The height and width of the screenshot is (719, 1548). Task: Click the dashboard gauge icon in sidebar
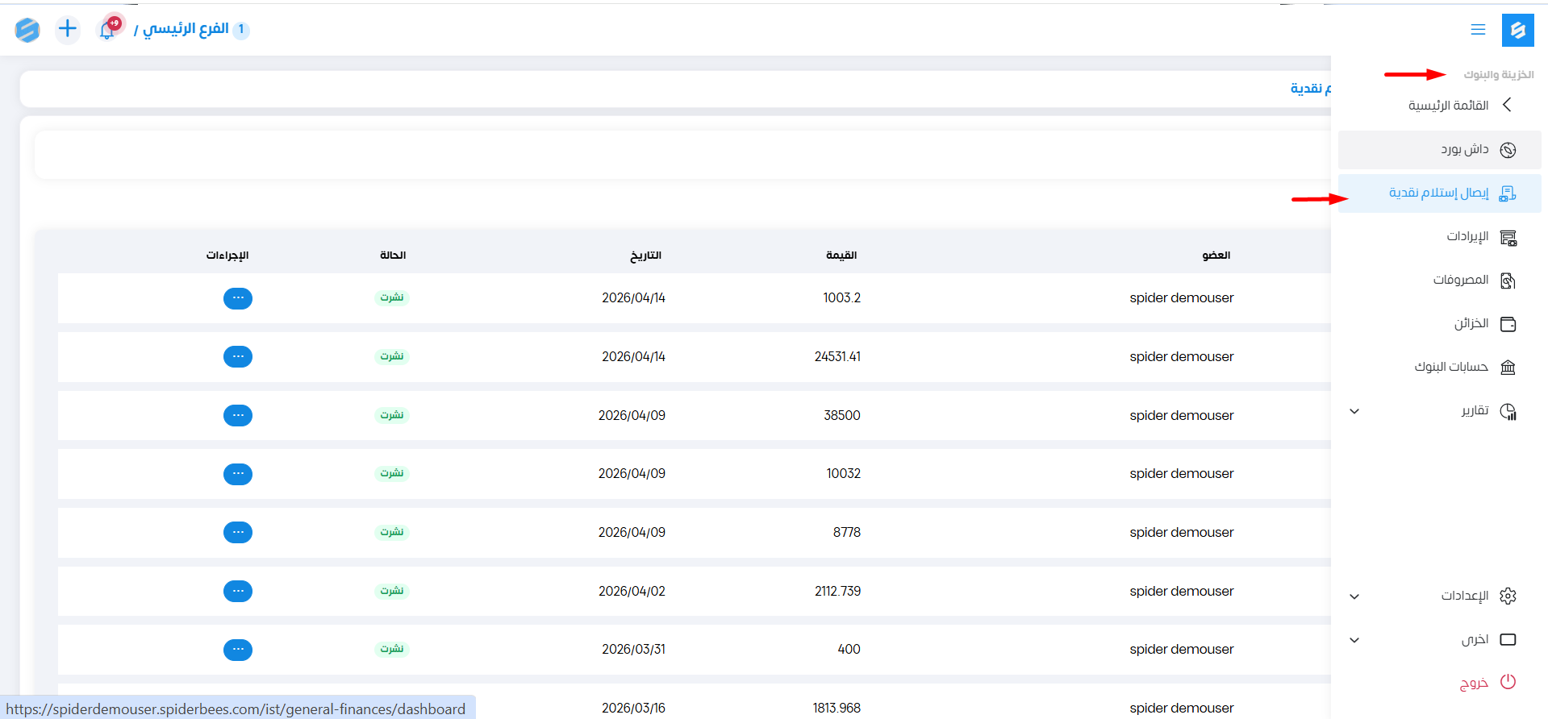coord(1508,150)
